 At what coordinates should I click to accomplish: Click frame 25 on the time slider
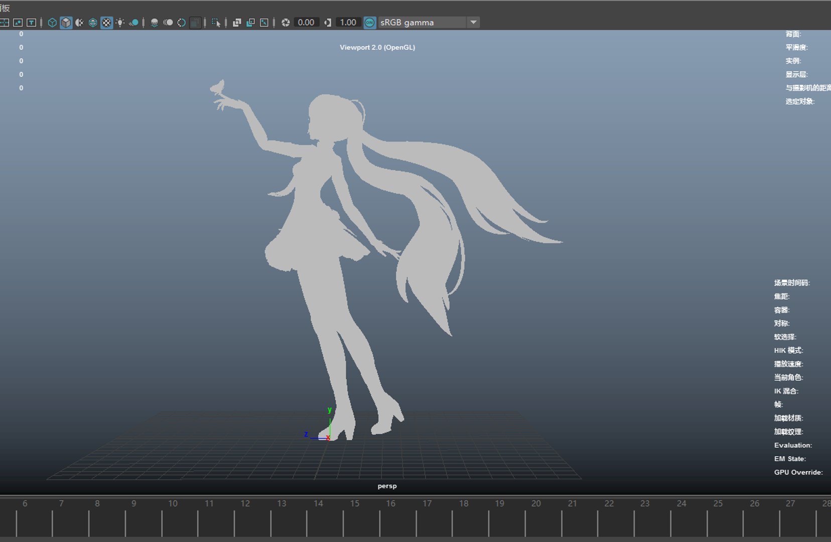(x=718, y=503)
